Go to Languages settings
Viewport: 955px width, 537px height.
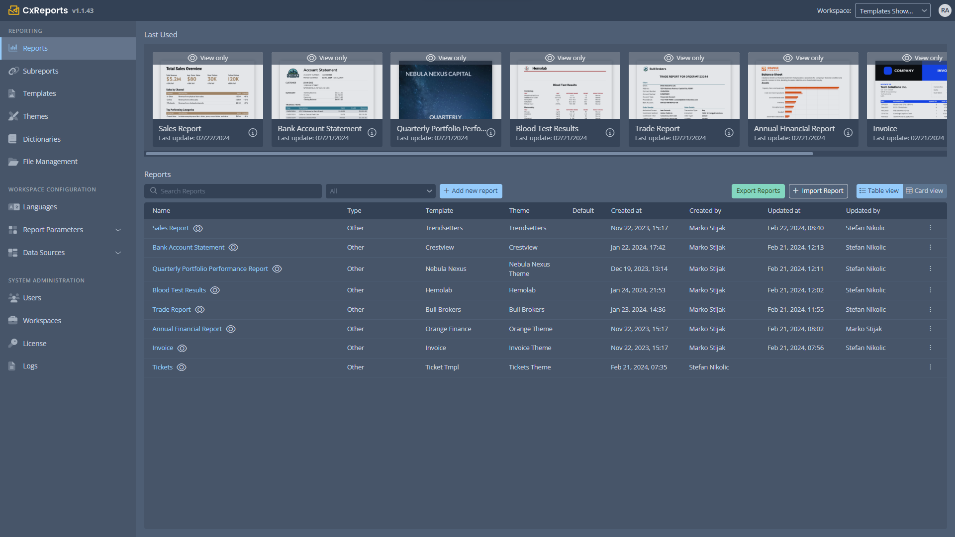point(40,206)
